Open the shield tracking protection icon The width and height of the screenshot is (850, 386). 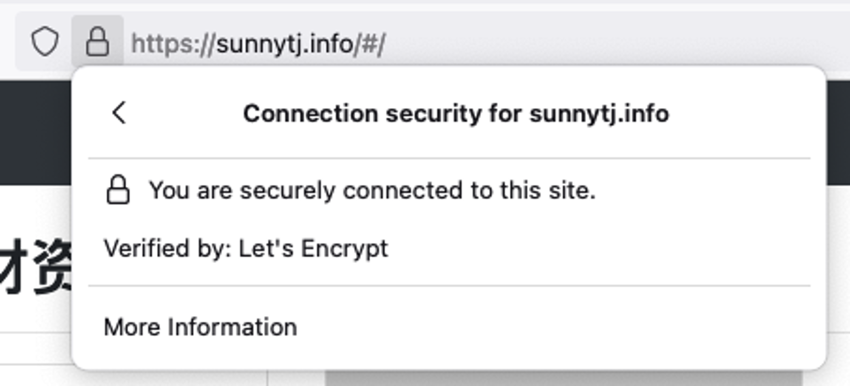(45, 42)
